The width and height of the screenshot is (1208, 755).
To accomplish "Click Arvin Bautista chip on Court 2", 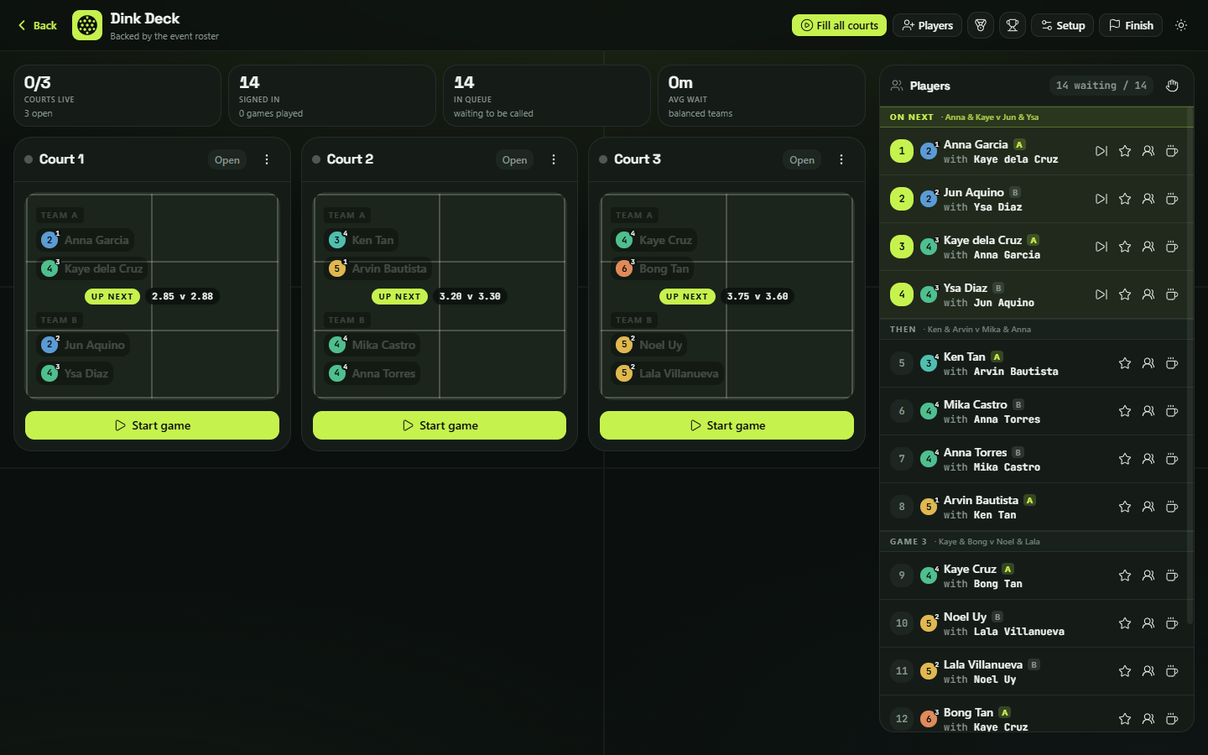I will click(x=378, y=268).
